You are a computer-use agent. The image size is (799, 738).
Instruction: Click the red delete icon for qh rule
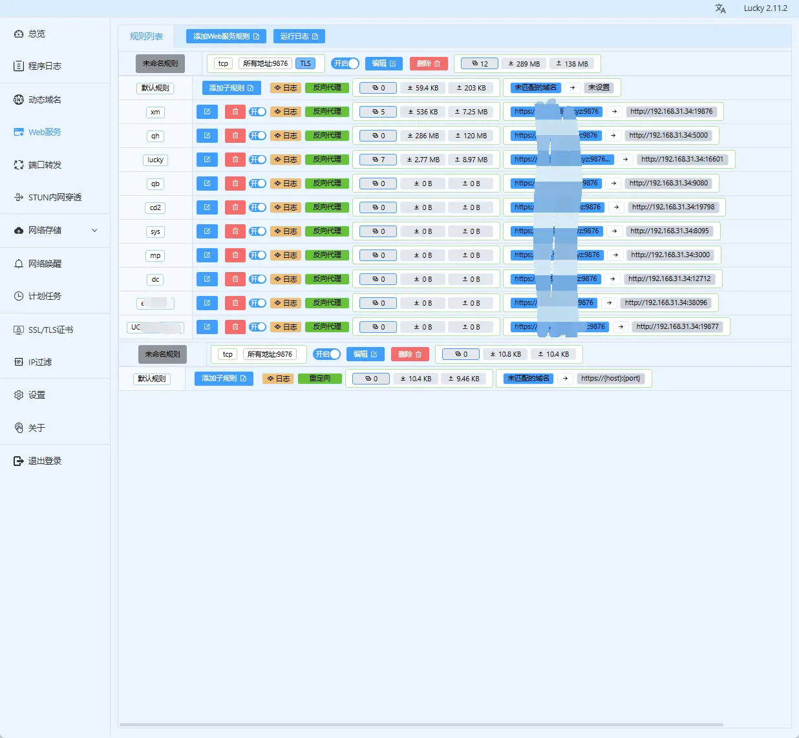(x=235, y=136)
